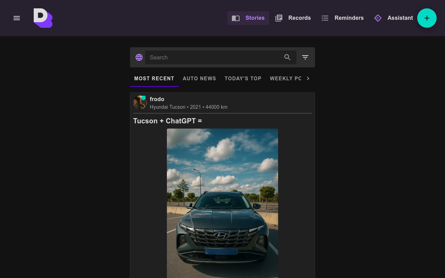Open the Tucson photo in the post
The width and height of the screenshot is (445, 278).
222,203
